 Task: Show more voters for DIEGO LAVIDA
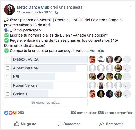pos(127,59)
